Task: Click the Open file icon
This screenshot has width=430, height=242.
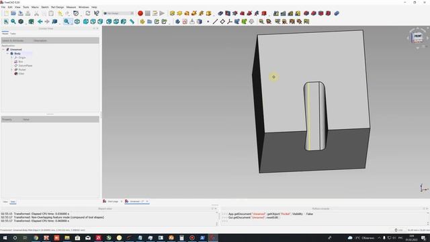Action: pos(13,13)
